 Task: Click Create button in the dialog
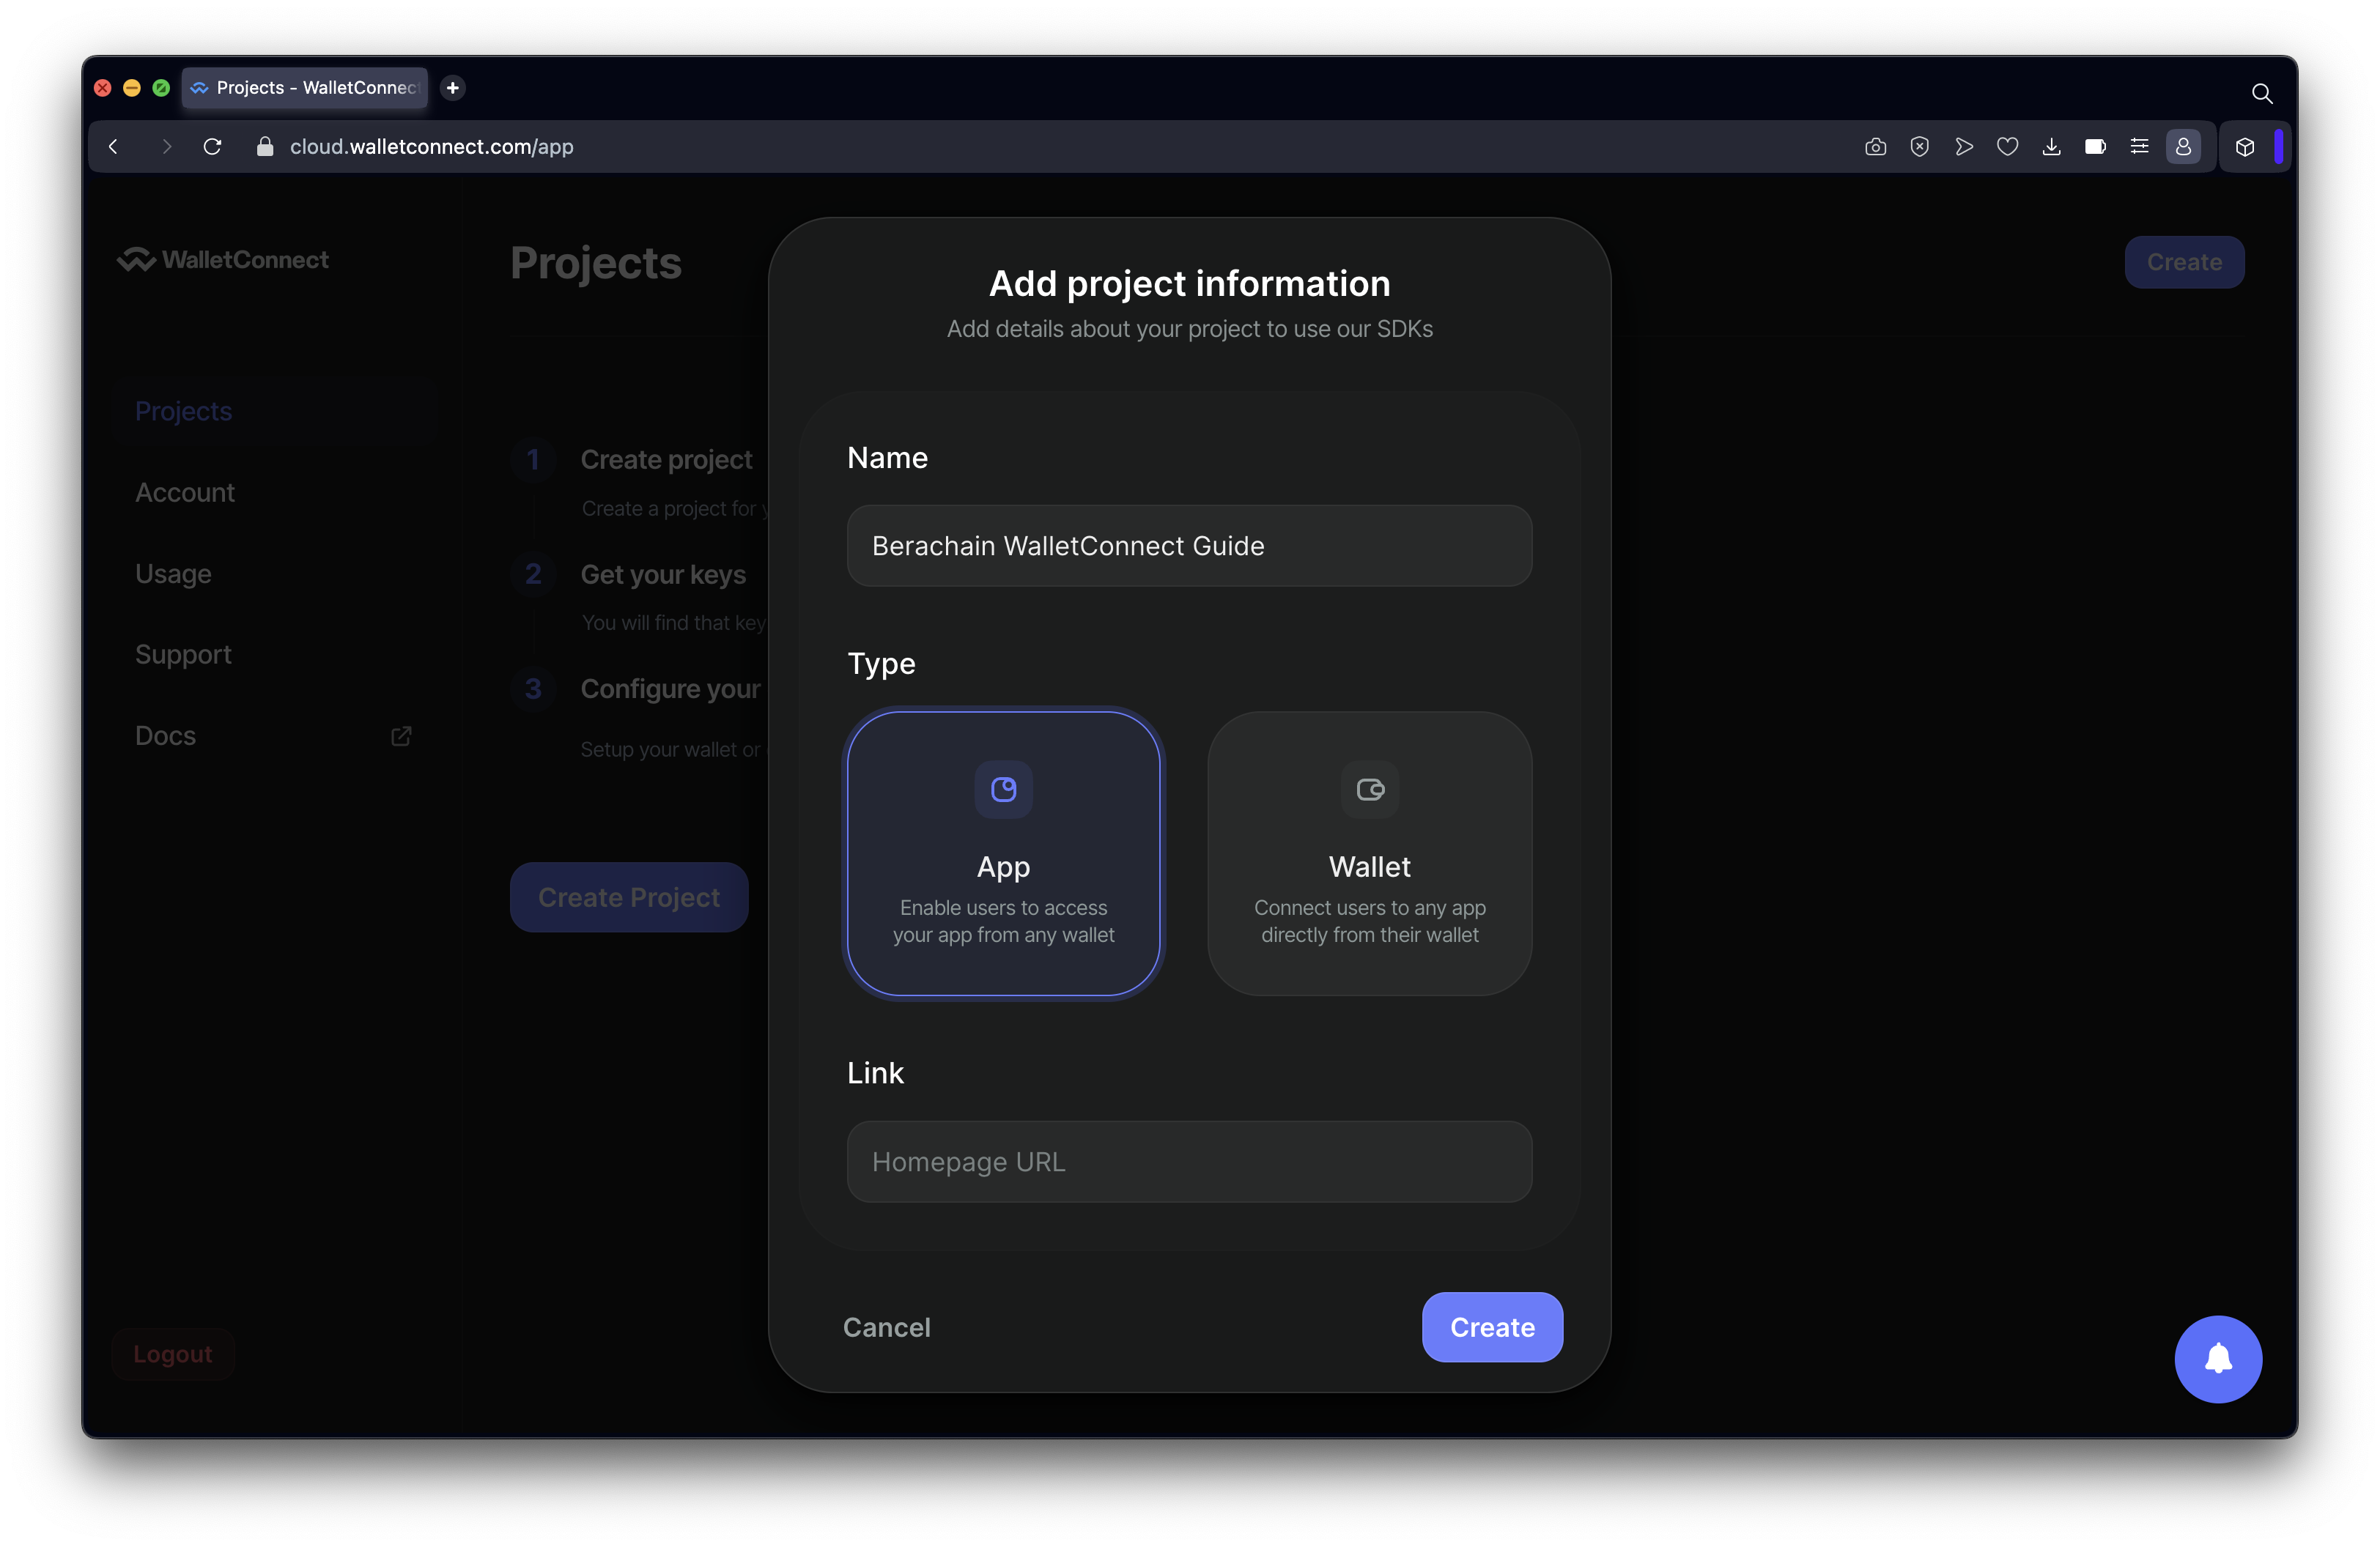pos(1492,1327)
